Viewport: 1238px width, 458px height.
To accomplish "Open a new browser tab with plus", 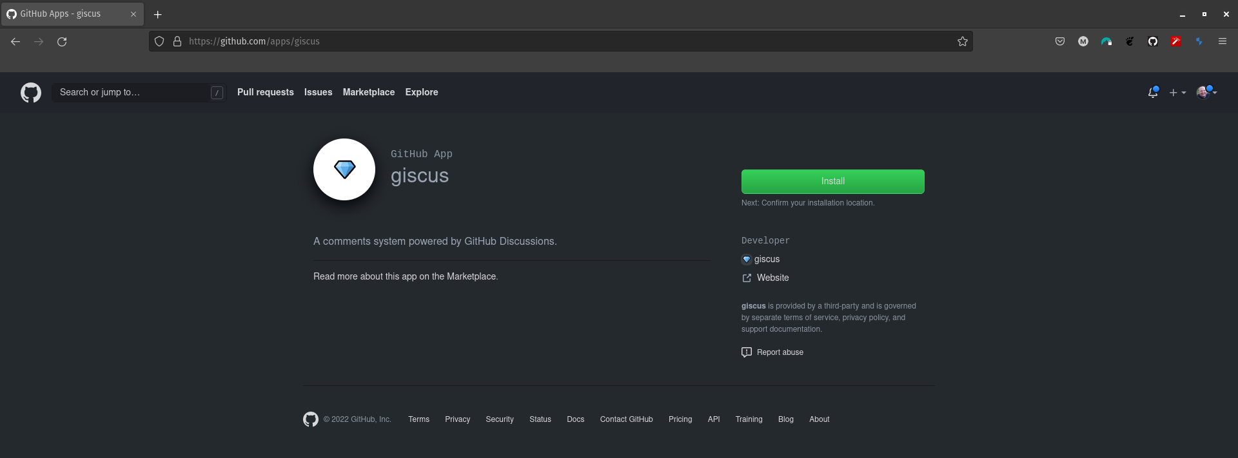I will pos(157,14).
